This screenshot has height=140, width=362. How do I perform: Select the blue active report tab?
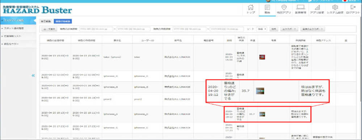tap(63, 21)
